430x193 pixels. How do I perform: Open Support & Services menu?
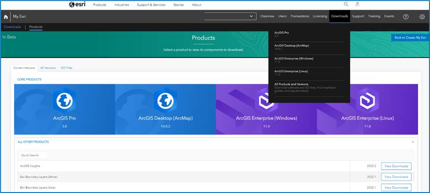click(x=151, y=5)
